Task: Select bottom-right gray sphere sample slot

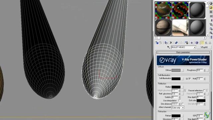Action: 197,27
